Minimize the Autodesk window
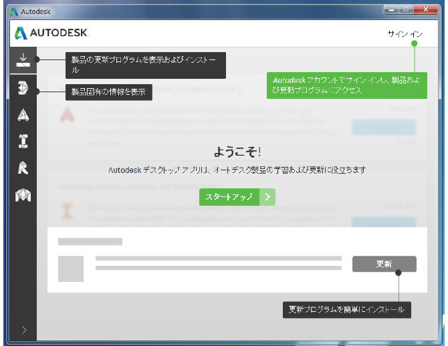 click(391, 10)
